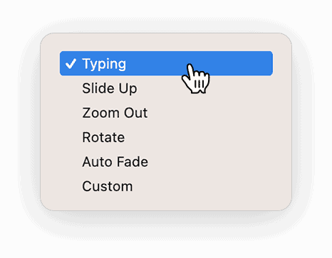This screenshot has height=258, width=332.
Task: Click the word Out in Zoom Out
Action: click(x=136, y=113)
